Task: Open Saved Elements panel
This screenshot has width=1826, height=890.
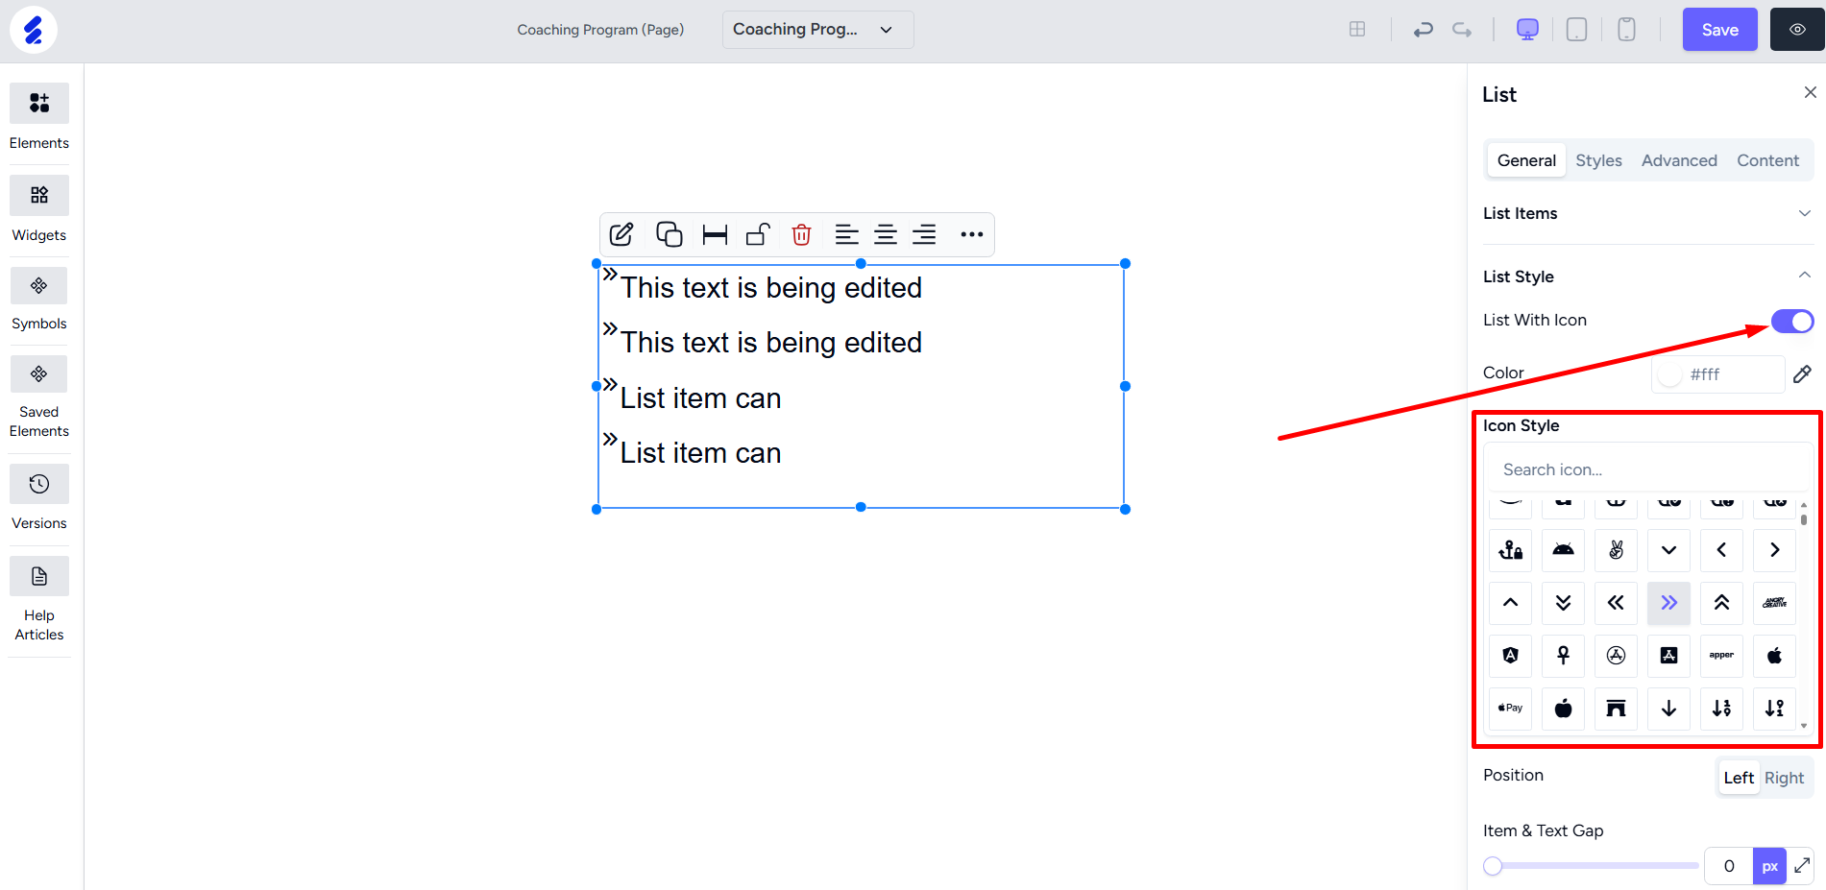Action: 39,397
